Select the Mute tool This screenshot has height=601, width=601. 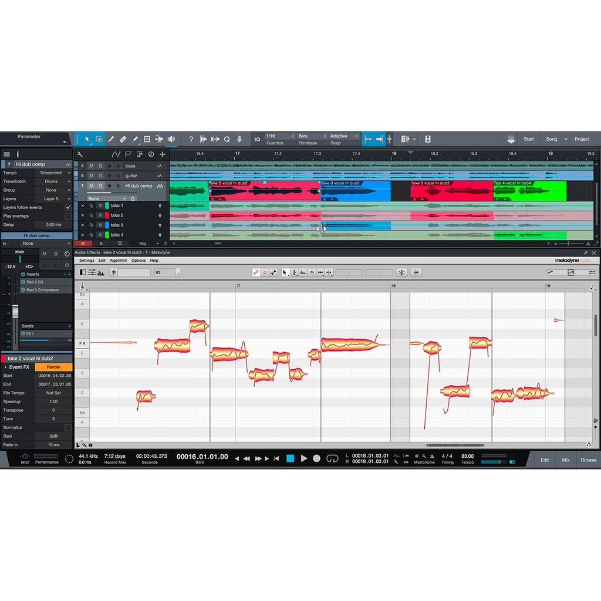click(147, 139)
